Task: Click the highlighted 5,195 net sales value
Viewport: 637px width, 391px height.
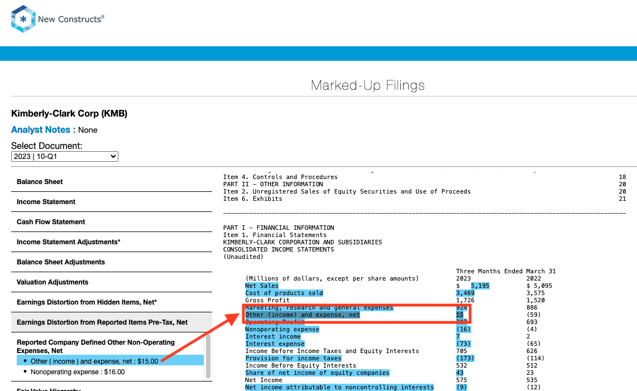Action: (x=480, y=286)
